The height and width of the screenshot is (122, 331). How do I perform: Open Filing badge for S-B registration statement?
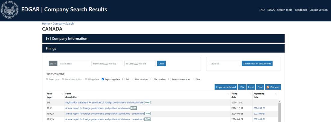click(x=147, y=103)
